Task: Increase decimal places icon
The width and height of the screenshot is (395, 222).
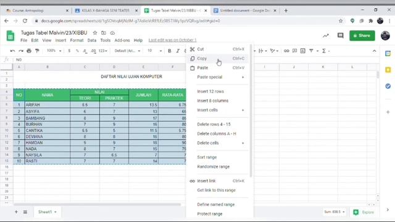Action: [x=93, y=51]
